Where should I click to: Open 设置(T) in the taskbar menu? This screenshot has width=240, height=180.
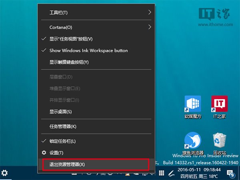[56, 153]
